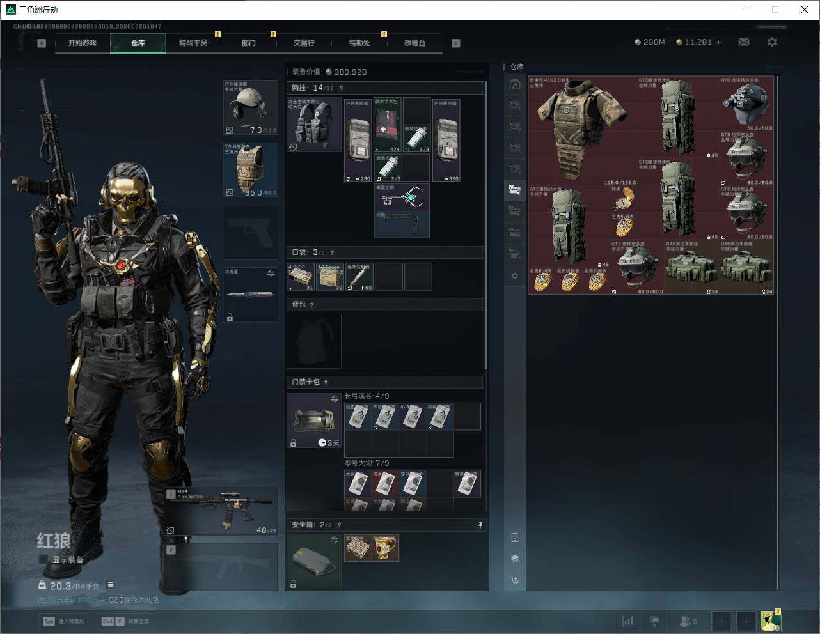820x634 pixels.
Task: Open the first warehouse category sidebar icon
Action: point(515,84)
